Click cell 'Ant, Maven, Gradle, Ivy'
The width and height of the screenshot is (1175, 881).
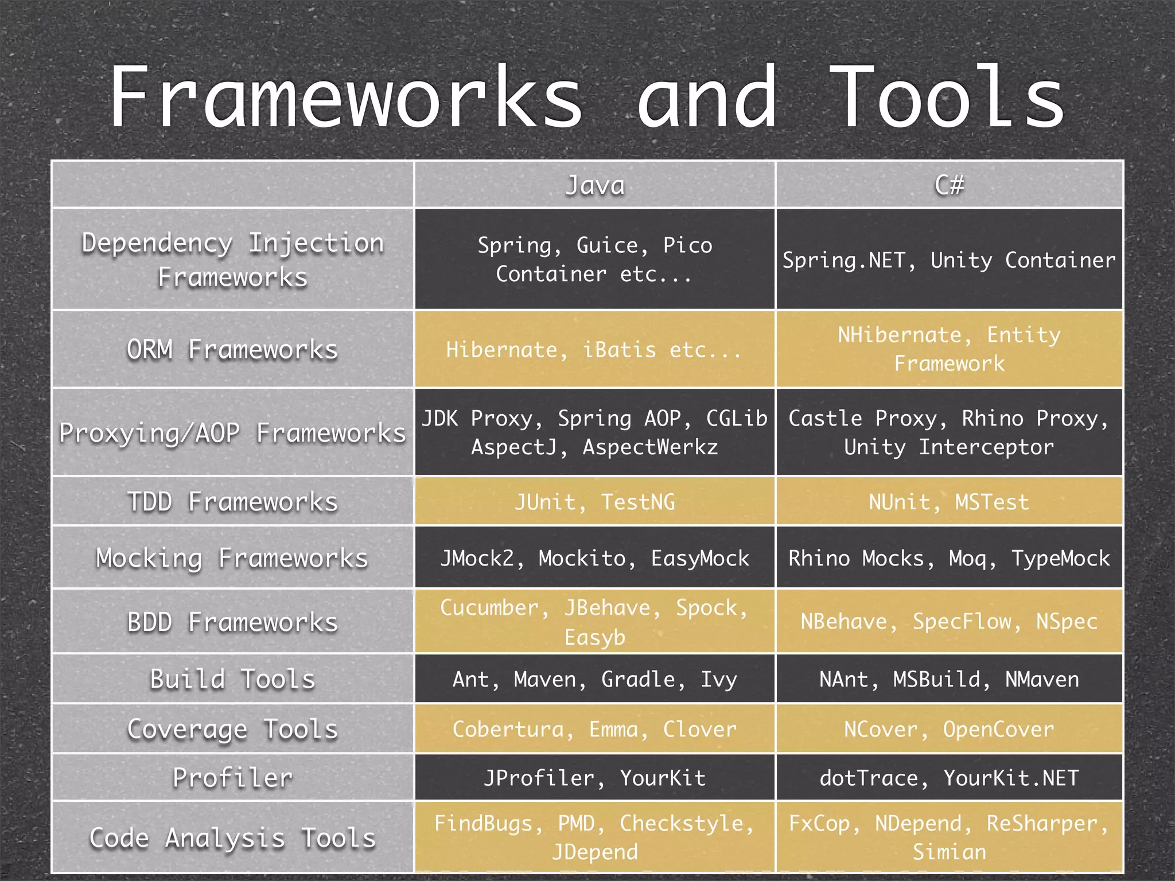tap(595, 679)
